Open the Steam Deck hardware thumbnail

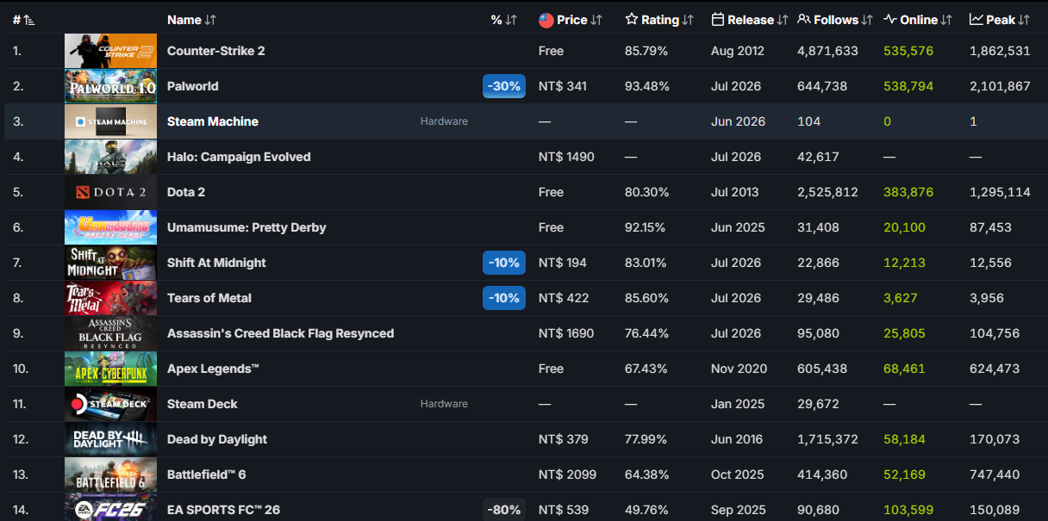(110, 404)
